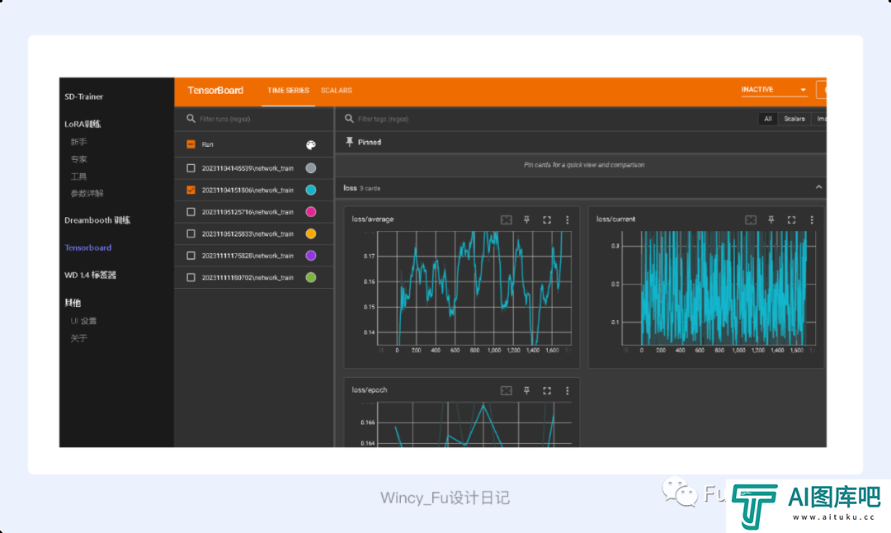The width and height of the screenshot is (891, 533).
Task: Expand loss/epoch card to fullscreen
Action: [x=547, y=390]
